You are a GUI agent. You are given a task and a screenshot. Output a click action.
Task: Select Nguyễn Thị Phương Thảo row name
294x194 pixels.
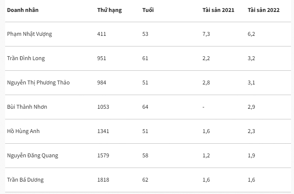38,83
